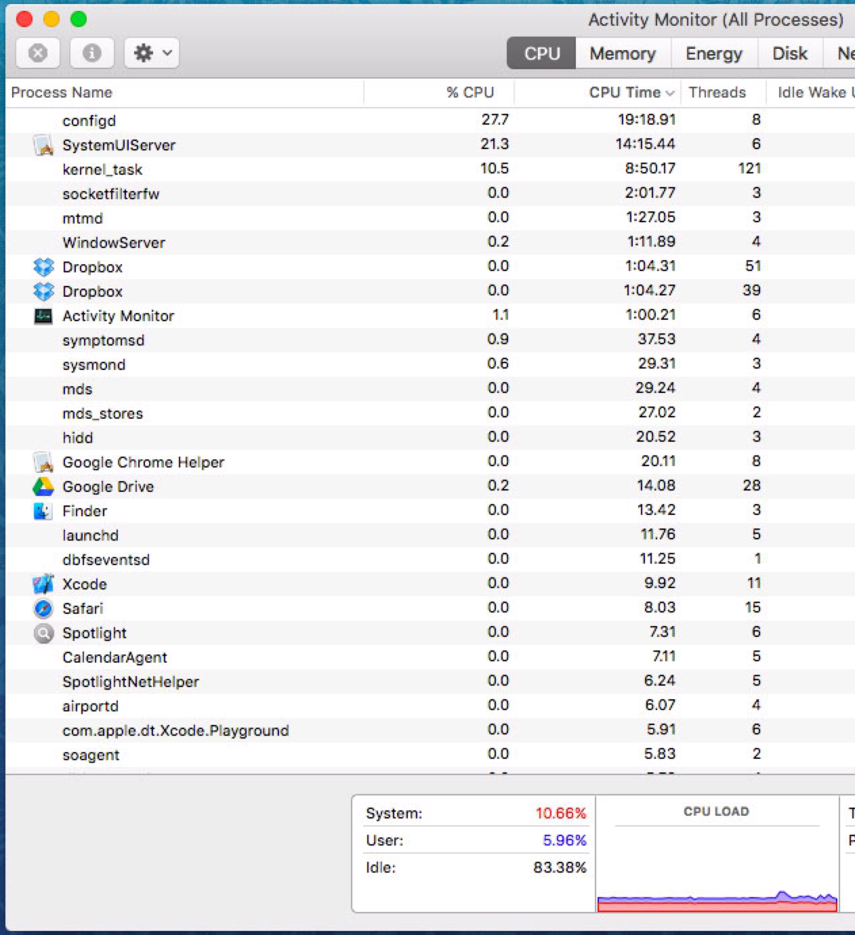Select the SpotlightNetHelper process
855x935 pixels.
coord(430,682)
